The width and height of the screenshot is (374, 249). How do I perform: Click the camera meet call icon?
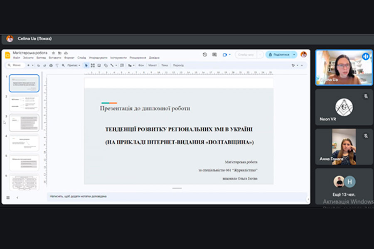tap(225, 54)
